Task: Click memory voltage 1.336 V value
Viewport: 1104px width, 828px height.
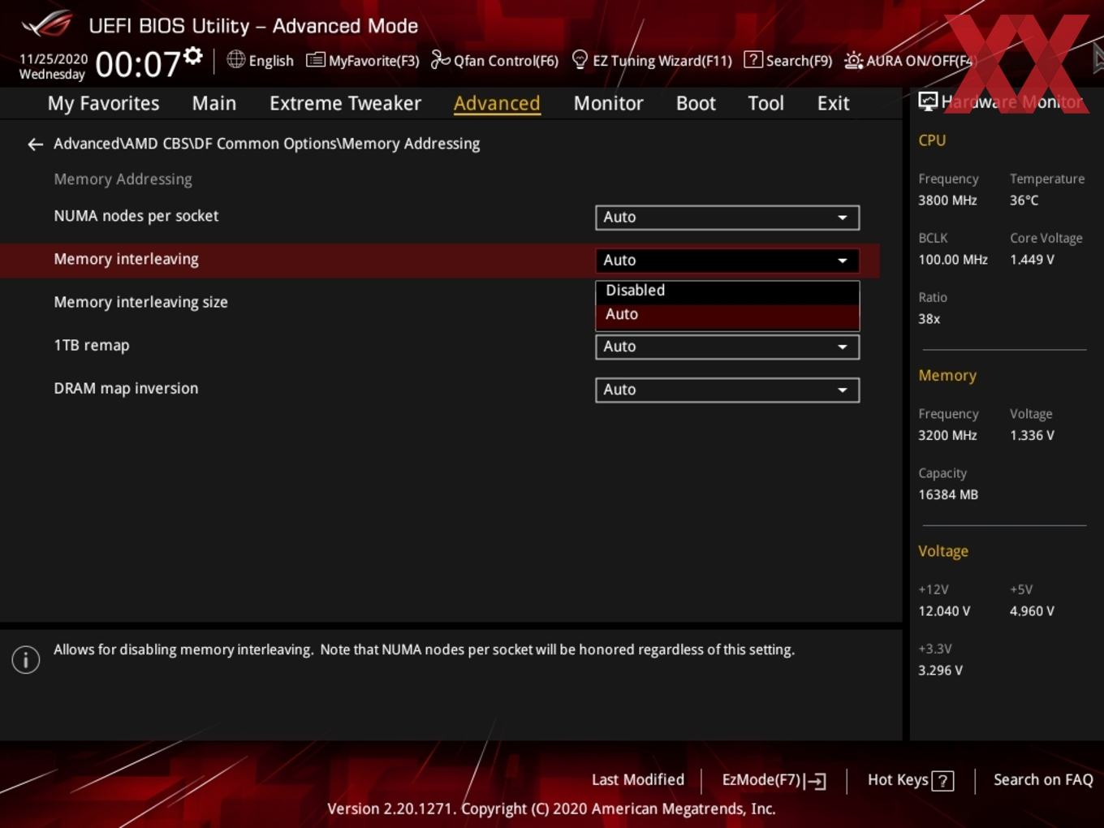Action: click(1032, 435)
